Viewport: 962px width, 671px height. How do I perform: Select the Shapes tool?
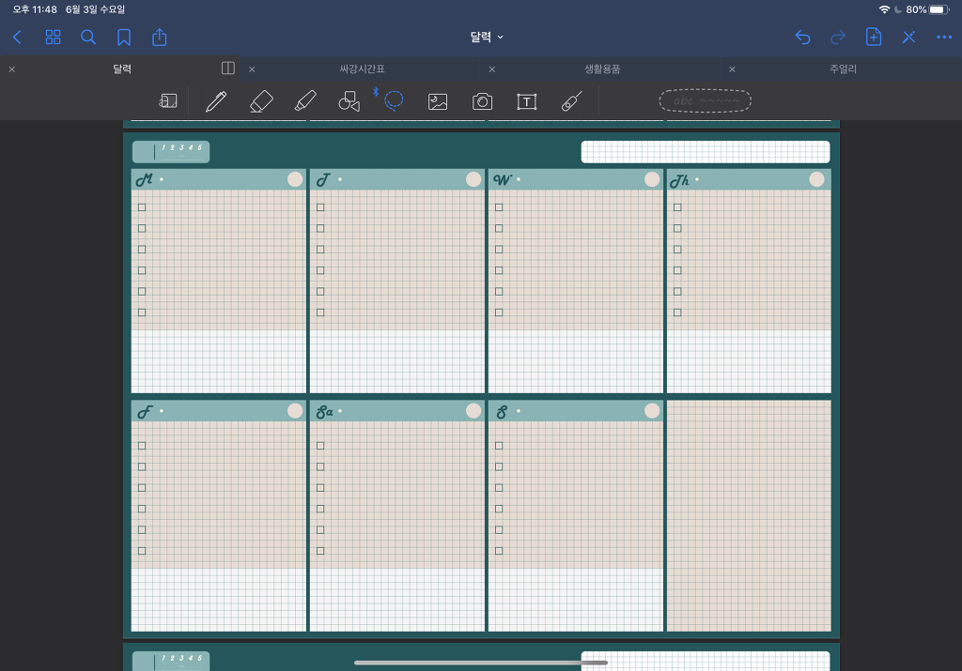point(349,101)
